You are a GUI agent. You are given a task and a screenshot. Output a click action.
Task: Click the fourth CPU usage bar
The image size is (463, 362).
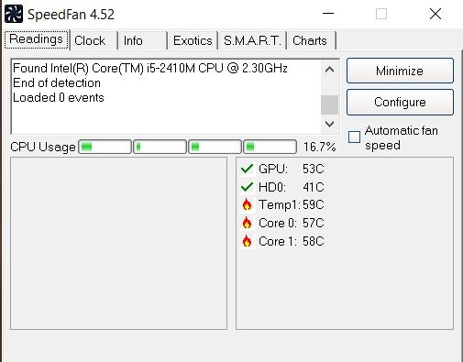tap(270, 147)
